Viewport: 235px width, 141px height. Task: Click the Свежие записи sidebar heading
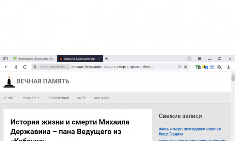click(x=180, y=116)
